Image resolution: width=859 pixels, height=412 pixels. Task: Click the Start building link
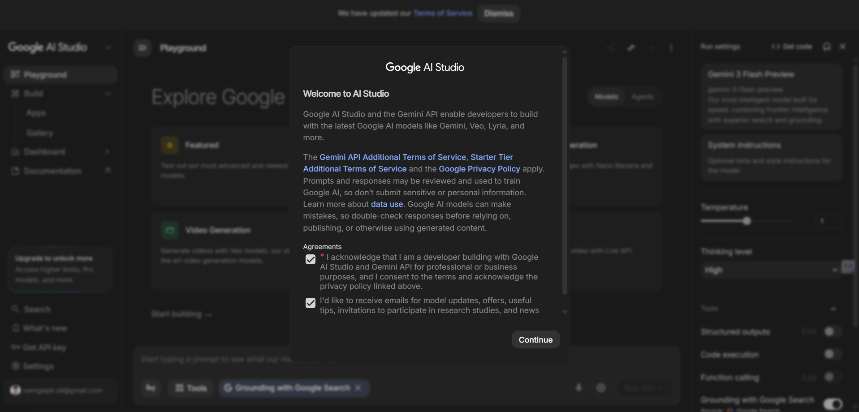(x=182, y=314)
